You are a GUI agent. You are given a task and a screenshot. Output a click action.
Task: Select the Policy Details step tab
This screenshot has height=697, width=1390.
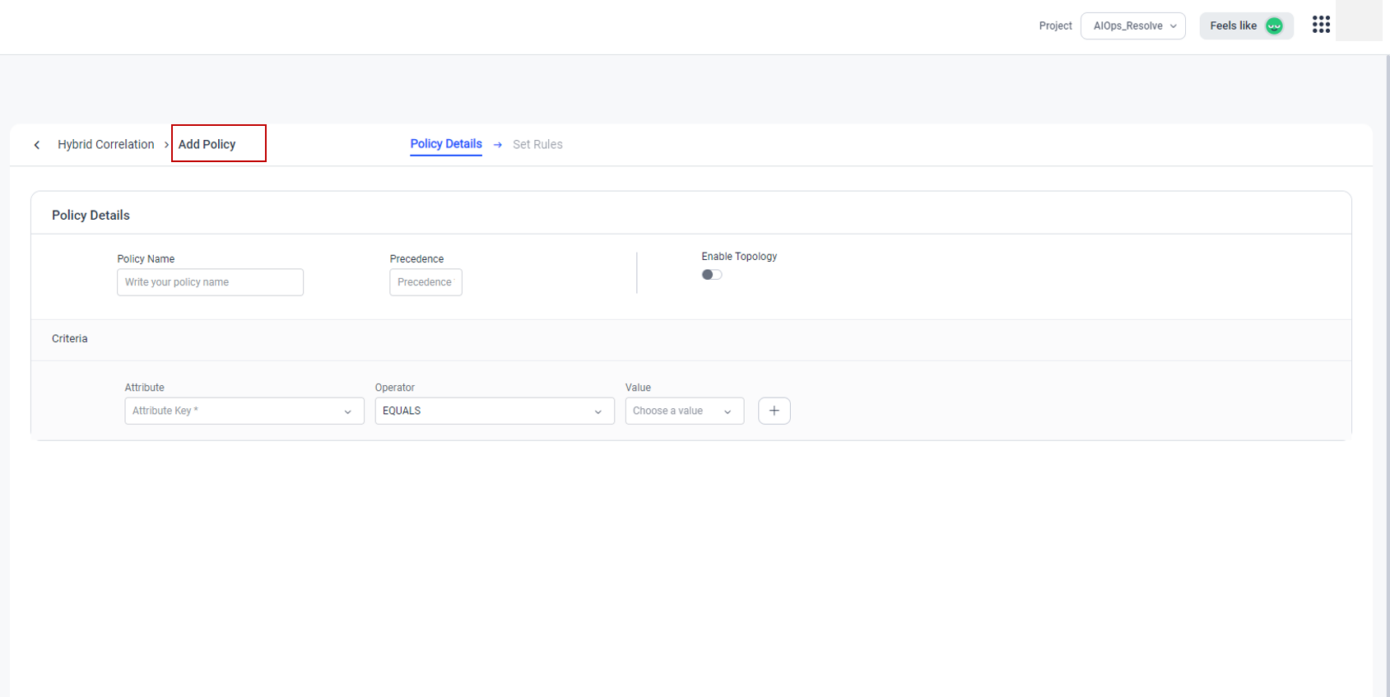pos(446,144)
